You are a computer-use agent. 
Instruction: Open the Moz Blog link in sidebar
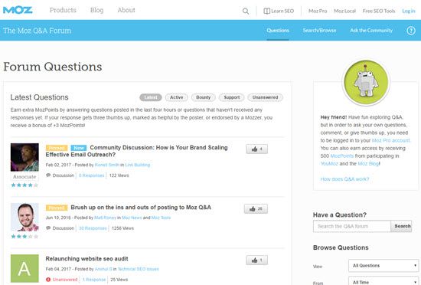click(x=368, y=164)
